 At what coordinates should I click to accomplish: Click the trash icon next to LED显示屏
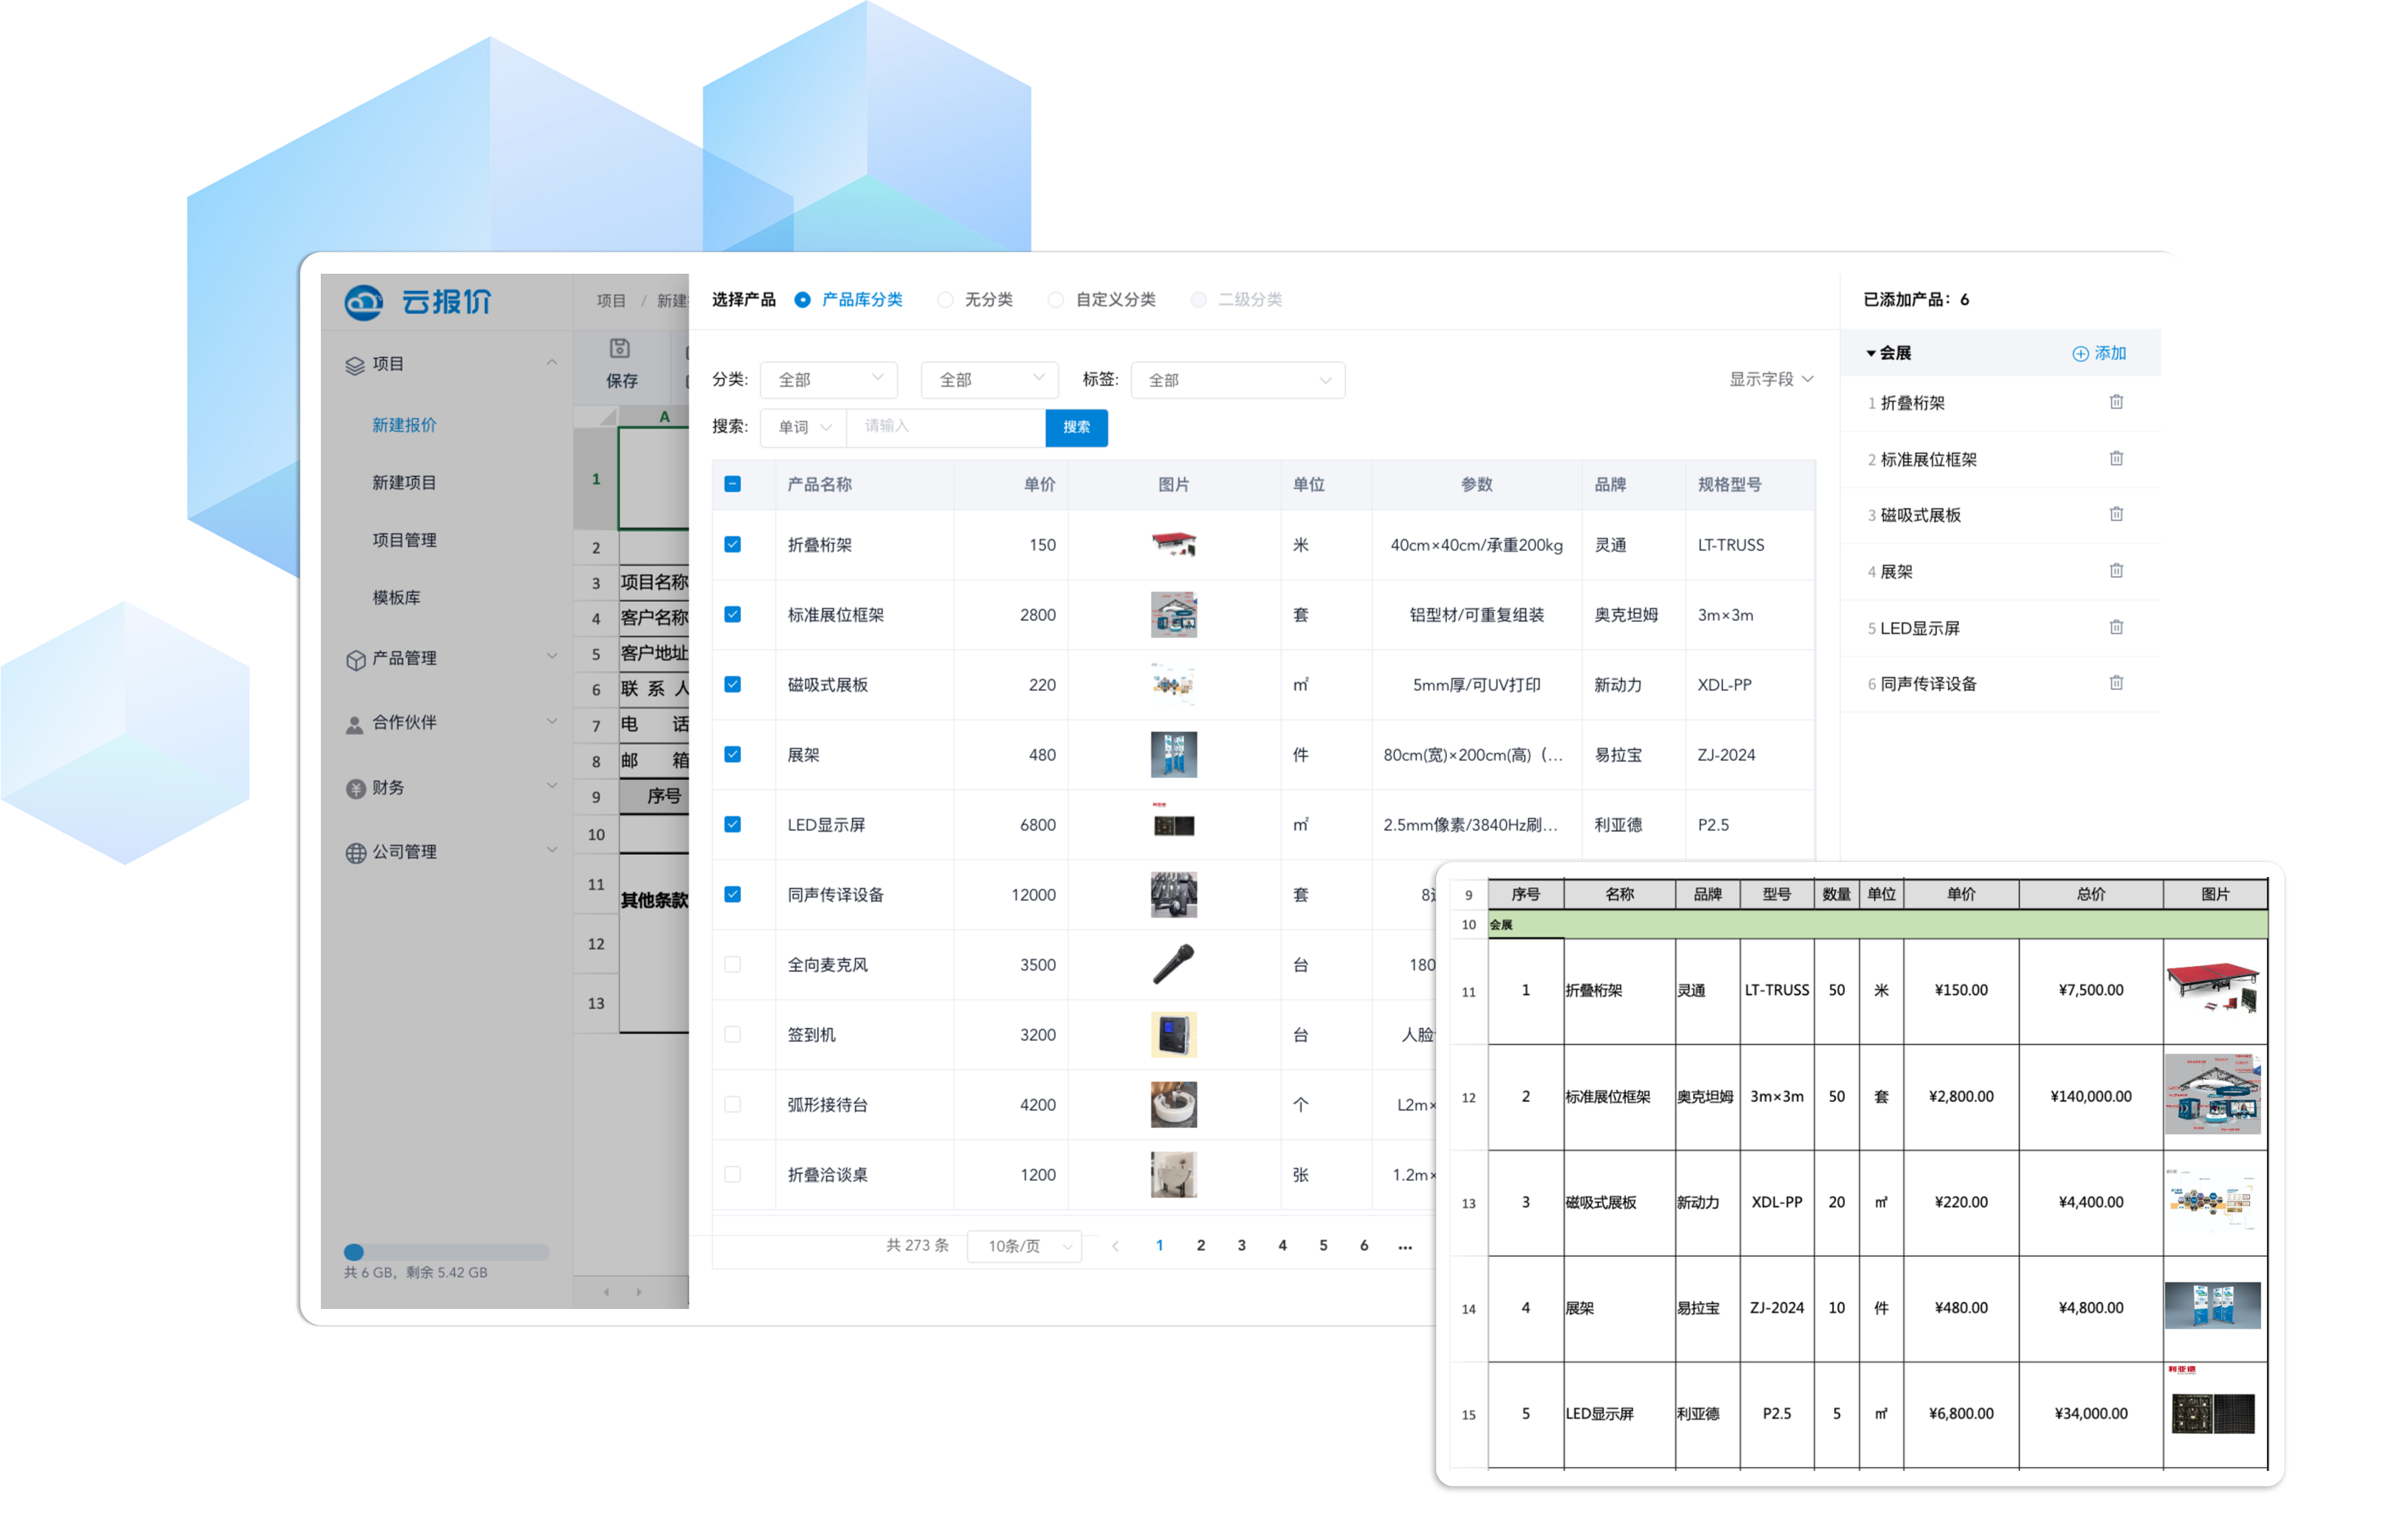pos(2115,627)
